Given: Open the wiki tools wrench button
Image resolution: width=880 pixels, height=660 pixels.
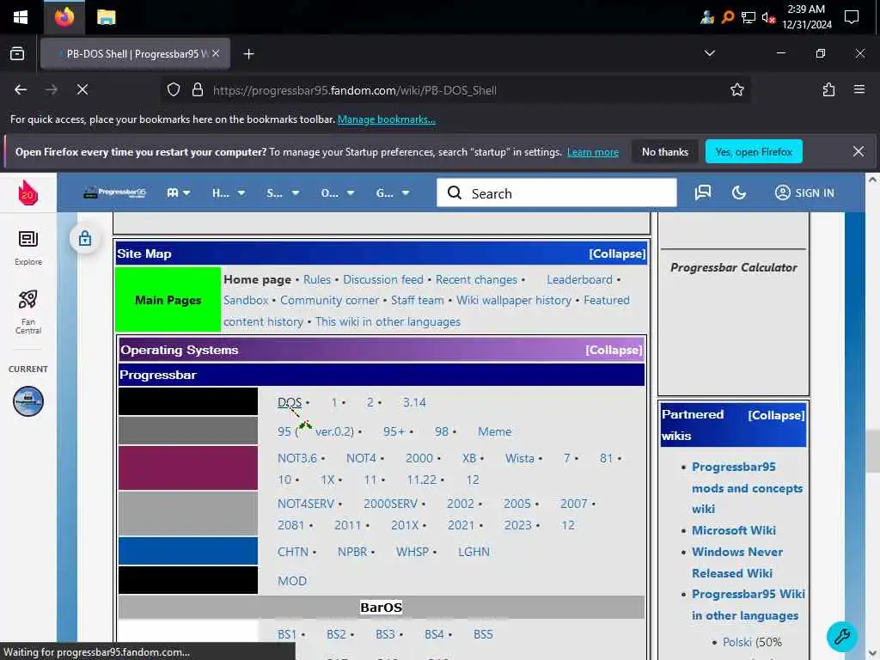Looking at the screenshot, I should click(x=842, y=637).
